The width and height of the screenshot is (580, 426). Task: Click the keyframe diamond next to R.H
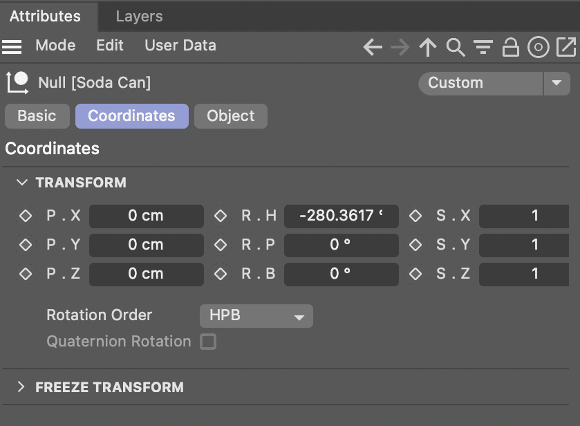[x=220, y=216]
